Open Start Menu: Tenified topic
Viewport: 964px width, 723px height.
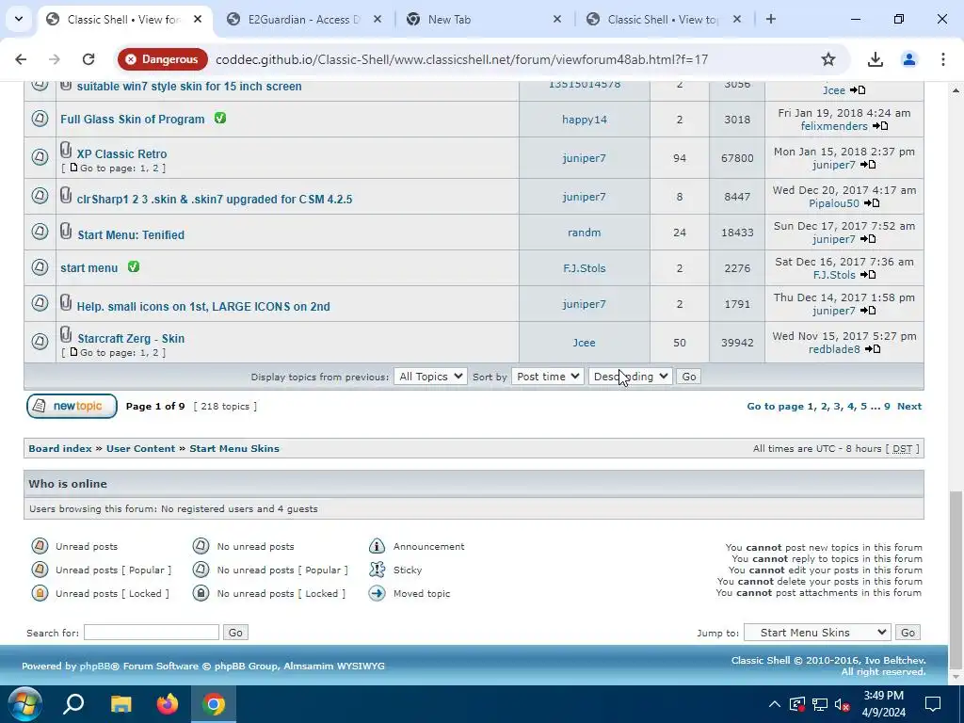click(x=131, y=234)
